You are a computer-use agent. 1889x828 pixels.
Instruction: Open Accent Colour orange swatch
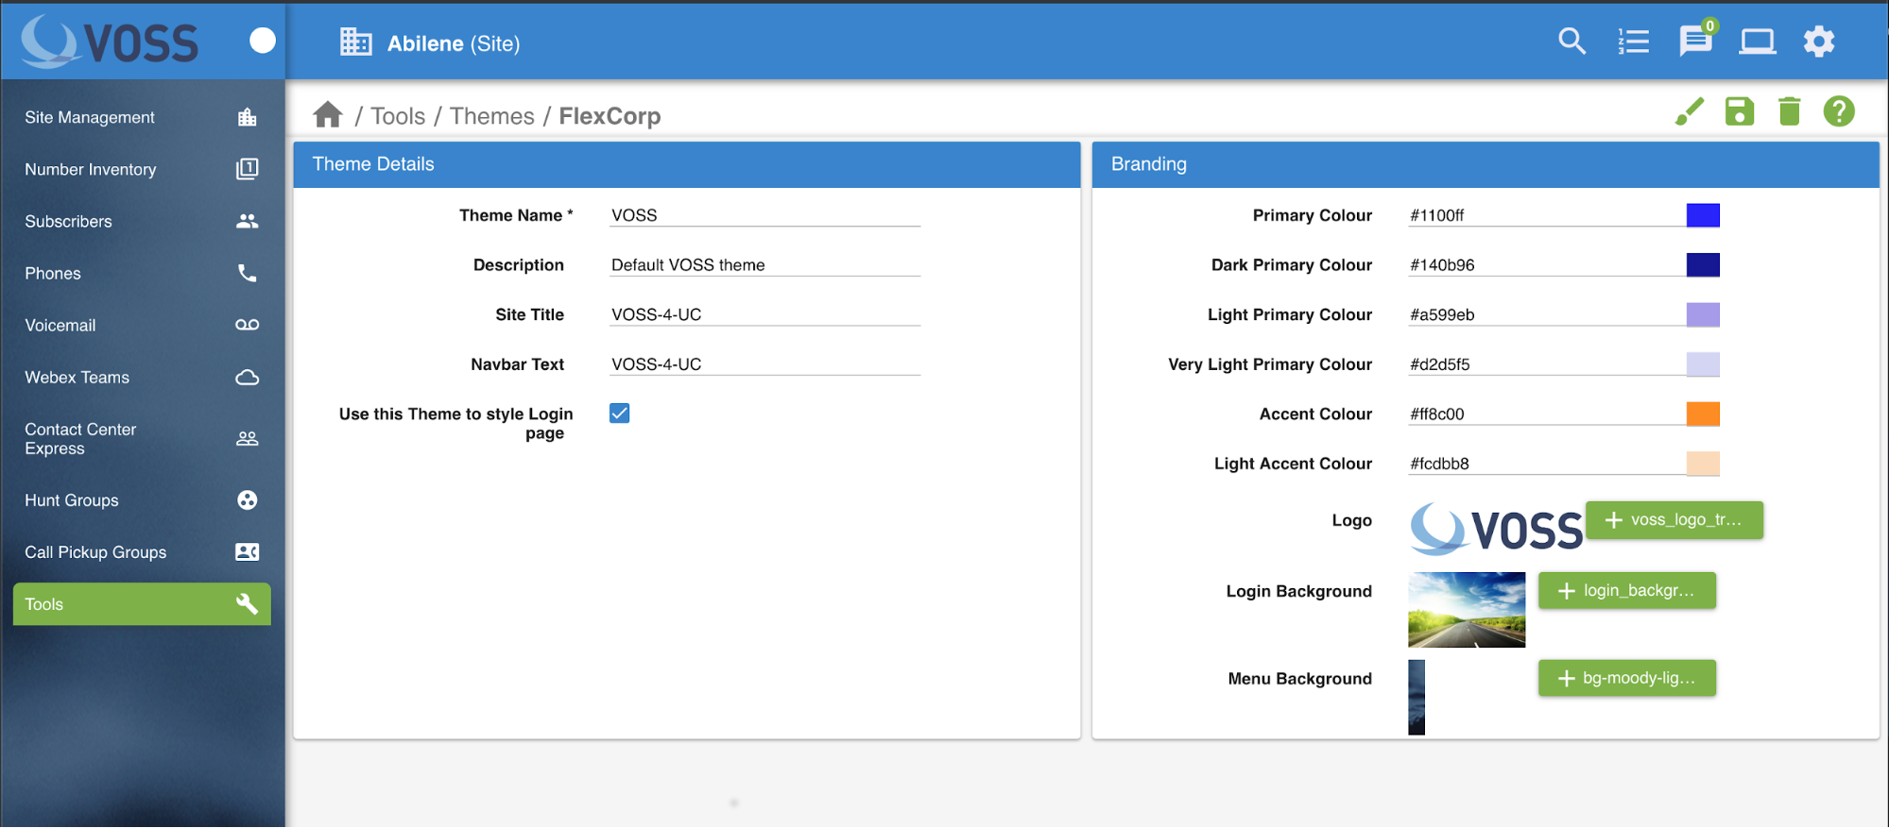(x=1703, y=414)
